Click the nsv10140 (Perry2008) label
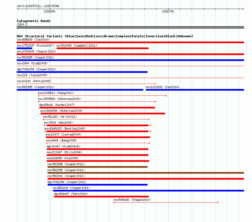Image resolution: width=252 pixels, height=222 pixels. point(34,81)
